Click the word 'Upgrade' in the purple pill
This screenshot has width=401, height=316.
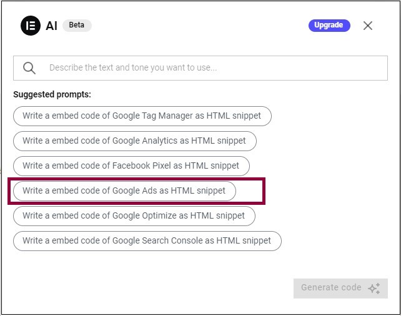[x=329, y=25]
